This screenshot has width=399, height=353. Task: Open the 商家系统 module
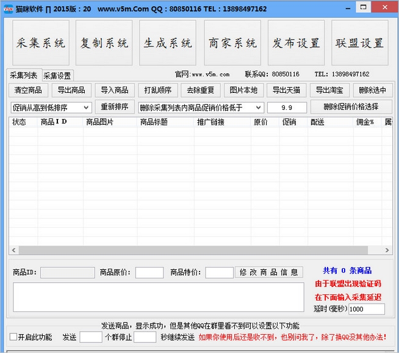[232, 43]
